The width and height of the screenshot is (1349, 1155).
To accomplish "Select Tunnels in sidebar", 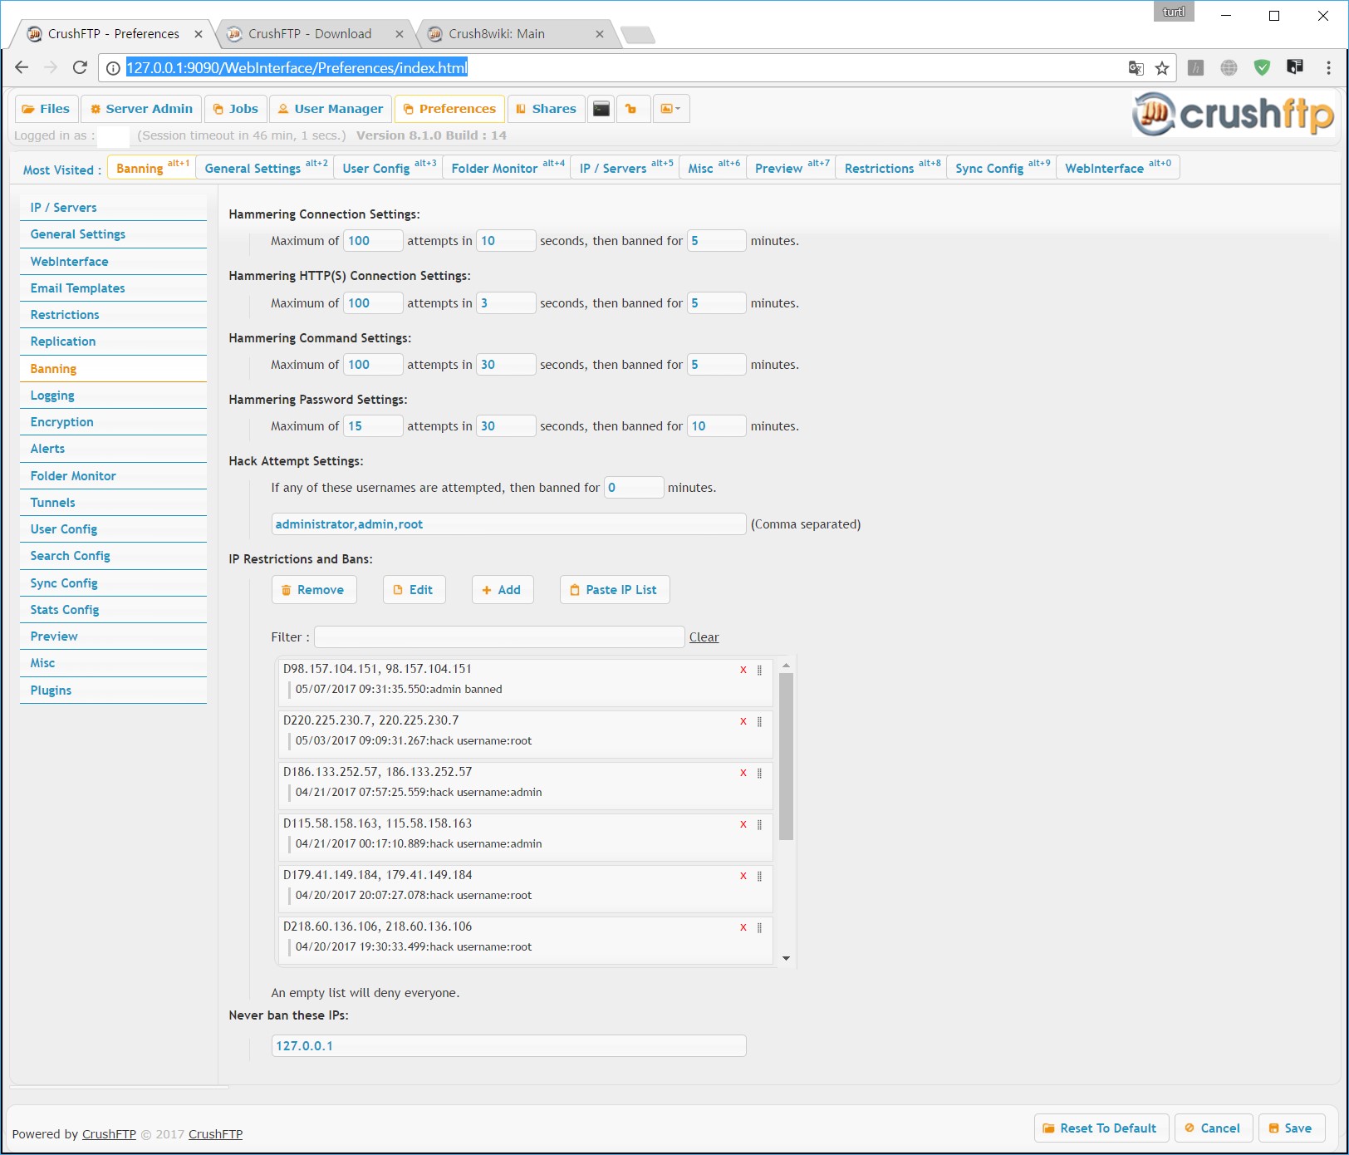I will pyautogui.click(x=113, y=503).
